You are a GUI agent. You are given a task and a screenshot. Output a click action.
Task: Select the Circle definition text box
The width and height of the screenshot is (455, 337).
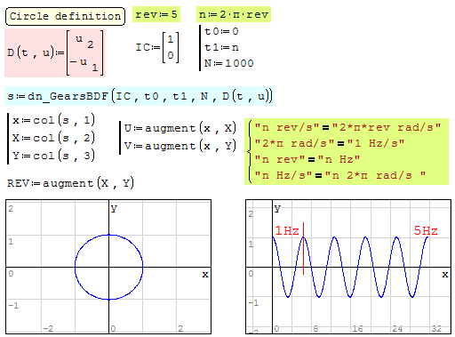65,16
